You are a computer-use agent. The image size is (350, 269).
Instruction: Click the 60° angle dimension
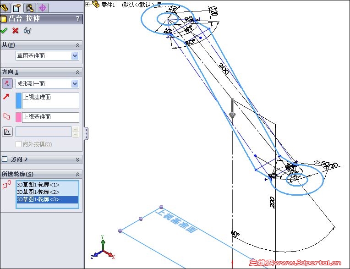pyautogui.click(x=235, y=234)
